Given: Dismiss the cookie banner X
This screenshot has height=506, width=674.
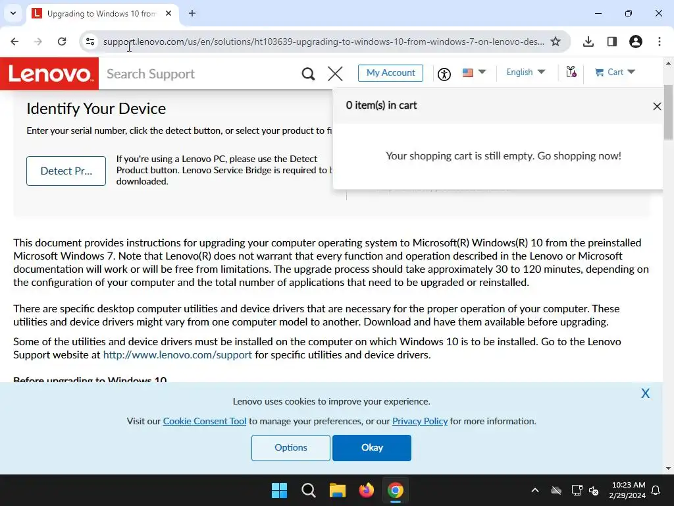Looking at the screenshot, I should 645,393.
